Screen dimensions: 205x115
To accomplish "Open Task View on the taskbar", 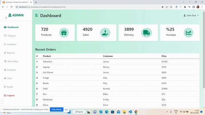I will click(x=89, y=112).
